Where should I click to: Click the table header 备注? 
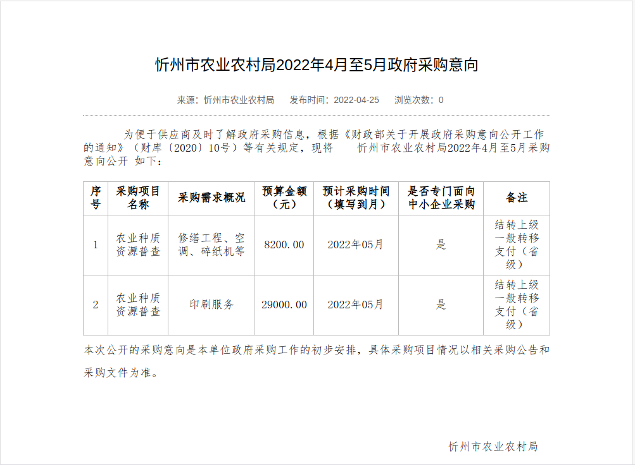pyautogui.click(x=517, y=198)
